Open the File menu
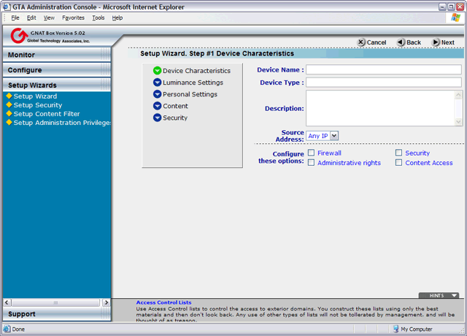This screenshot has width=467, height=336. [x=15, y=18]
